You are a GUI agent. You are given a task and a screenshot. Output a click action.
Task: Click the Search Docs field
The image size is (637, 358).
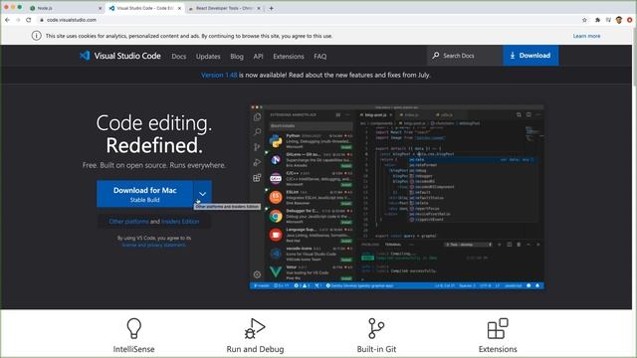(x=465, y=56)
